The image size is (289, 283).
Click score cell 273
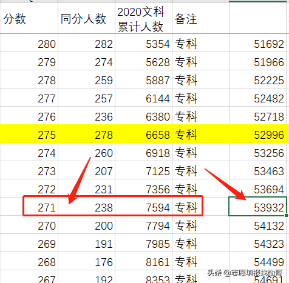click(29, 170)
